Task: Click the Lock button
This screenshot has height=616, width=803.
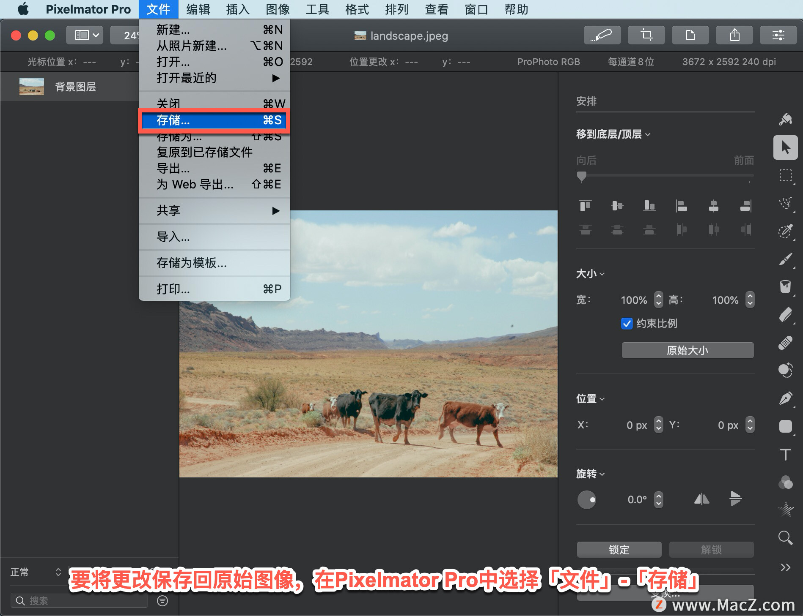Action: click(x=619, y=550)
